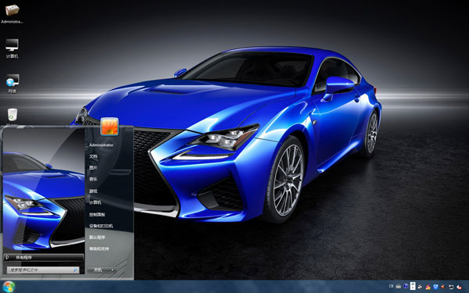Open 默认程序 in the Start menu
This screenshot has width=469, height=293.
click(x=97, y=237)
